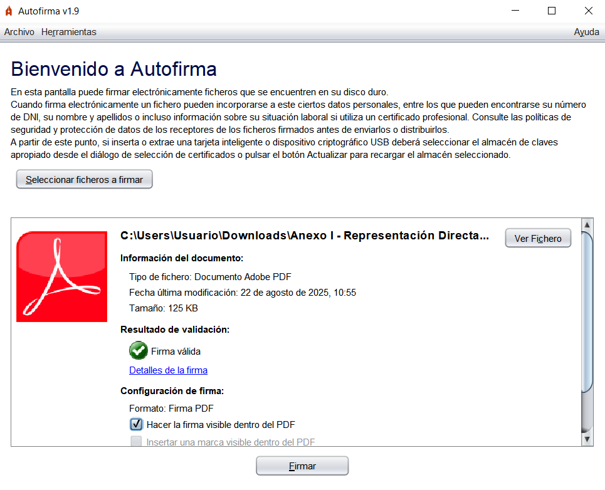Image resolution: width=605 pixels, height=490 pixels.
Task: Click the vertical scrollbar thumb
Action: [587, 313]
